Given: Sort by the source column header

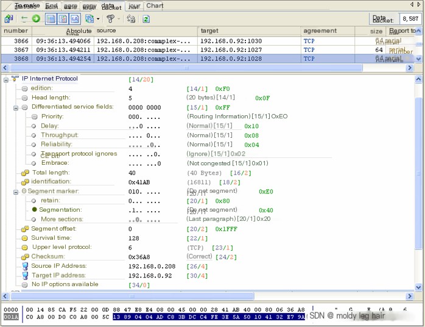Looking at the screenshot, I should click(x=146, y=31).
